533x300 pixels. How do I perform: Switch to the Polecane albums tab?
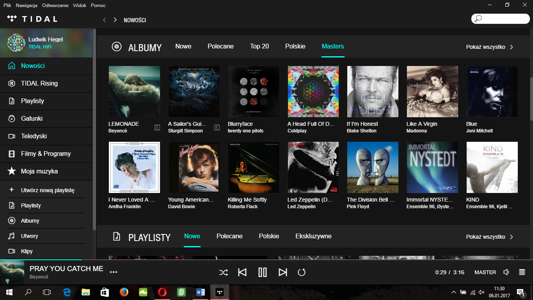[x=220, y=46]
